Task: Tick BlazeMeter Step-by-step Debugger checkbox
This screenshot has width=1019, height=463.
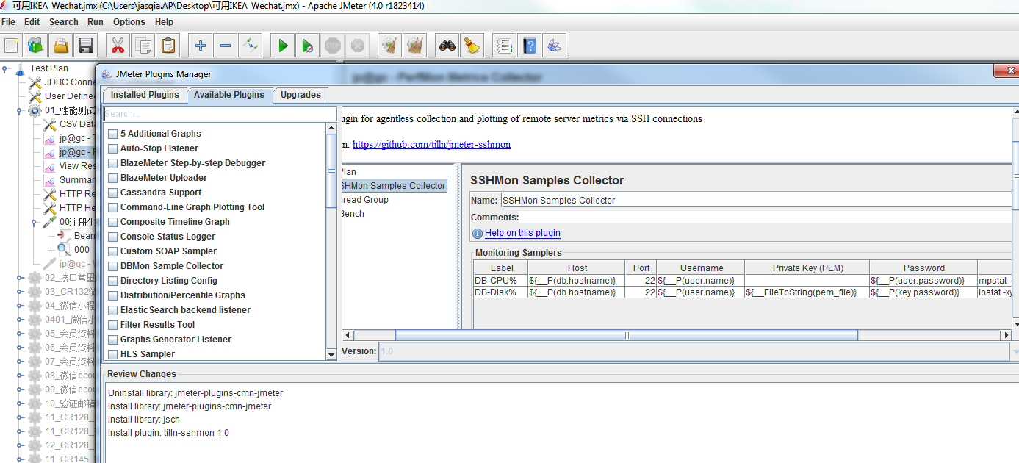Action: (112, 163)
